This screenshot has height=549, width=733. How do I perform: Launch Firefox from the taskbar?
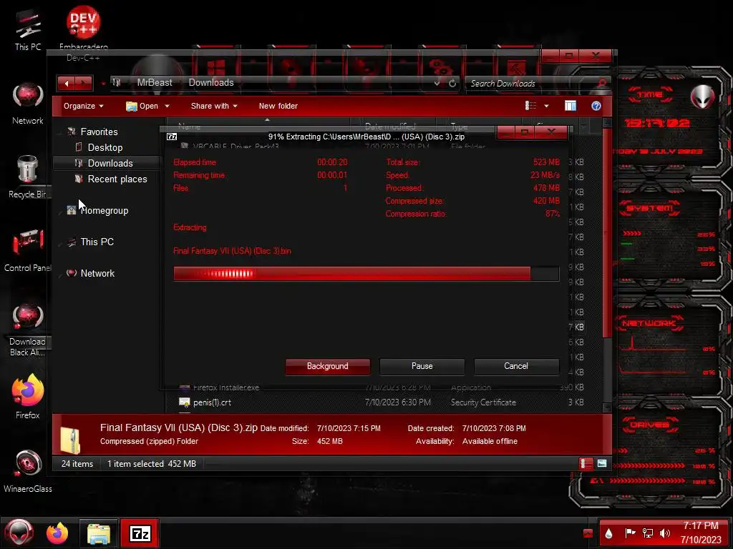point(57,533)
